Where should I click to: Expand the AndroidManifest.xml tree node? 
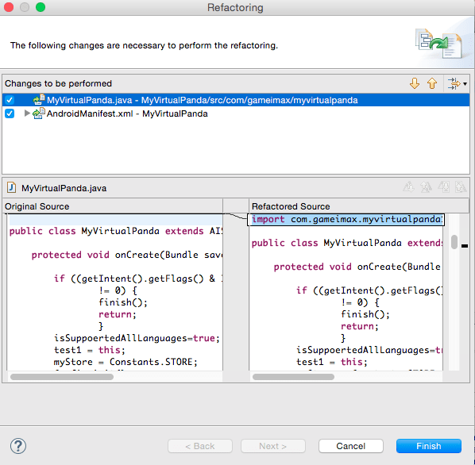point(27,113)
